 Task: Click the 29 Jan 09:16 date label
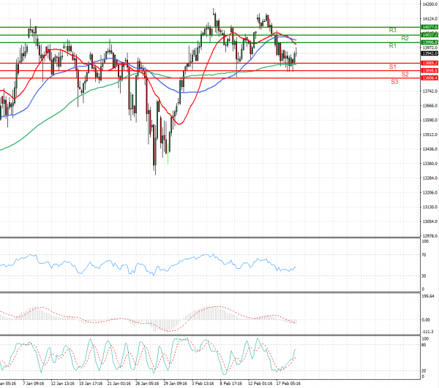pyautogui.click(x=176, y=383)
